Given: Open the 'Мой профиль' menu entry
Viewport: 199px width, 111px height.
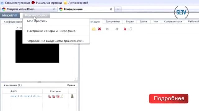Looking at the screenshot, I should (37, 21).
